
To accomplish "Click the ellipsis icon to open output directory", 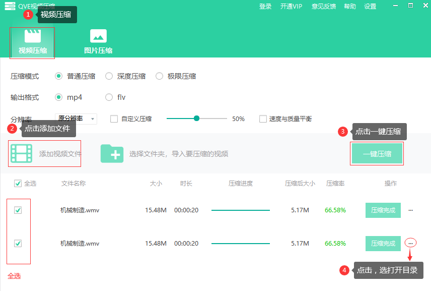I will pos(410,243).
